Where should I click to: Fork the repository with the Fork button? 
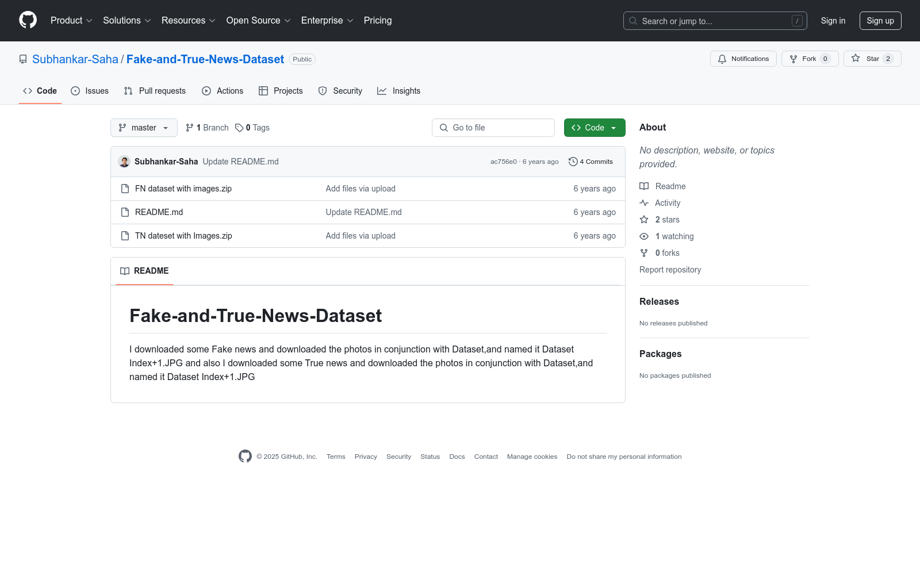pyautogui.click(x=810, y=59)
